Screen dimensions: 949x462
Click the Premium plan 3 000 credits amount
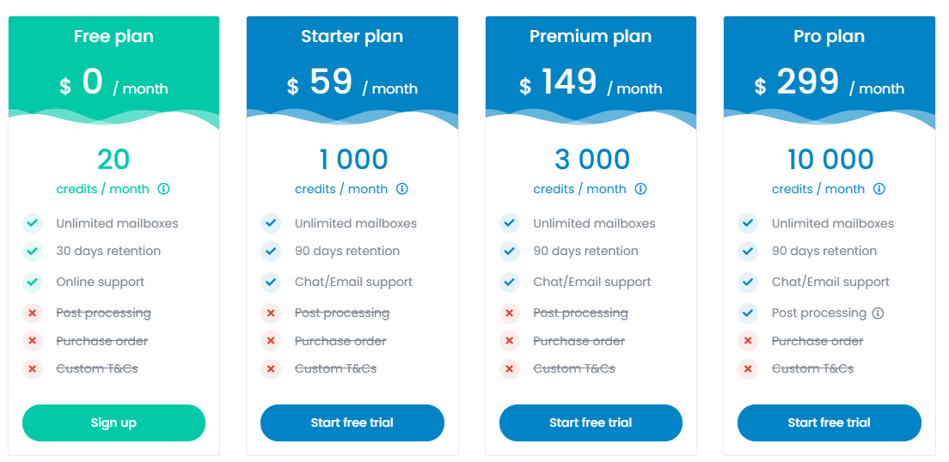[592, 160]
